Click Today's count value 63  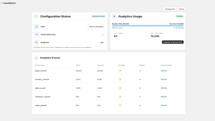pos(116,36)
